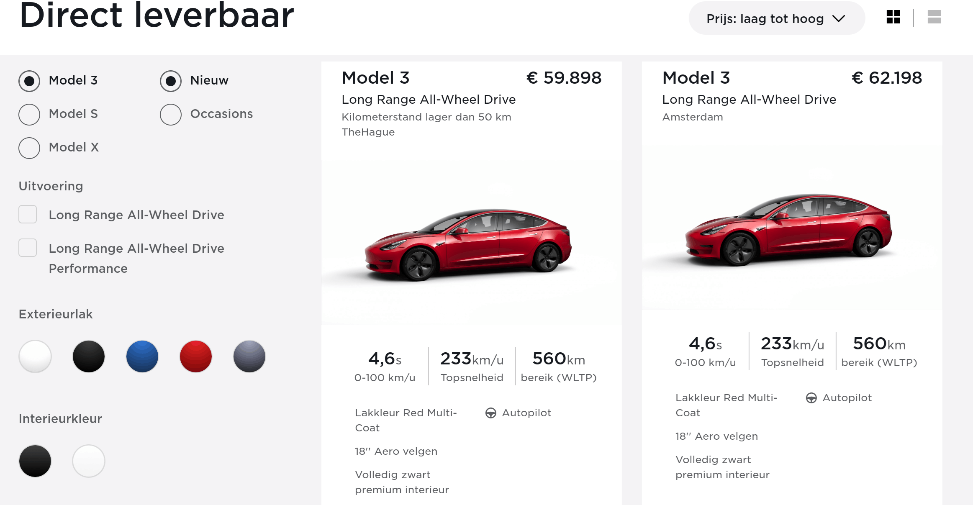This screenshot has width=973, height=505.
Task: Enable Long Range All-Wheel Drive Performance checkbox
Action: click(x=28, y=248)
